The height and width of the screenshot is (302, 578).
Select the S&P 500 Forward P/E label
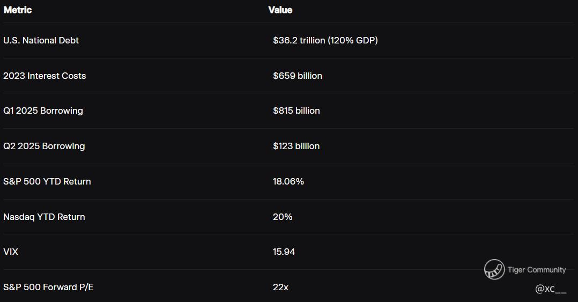tap(48, 287)
